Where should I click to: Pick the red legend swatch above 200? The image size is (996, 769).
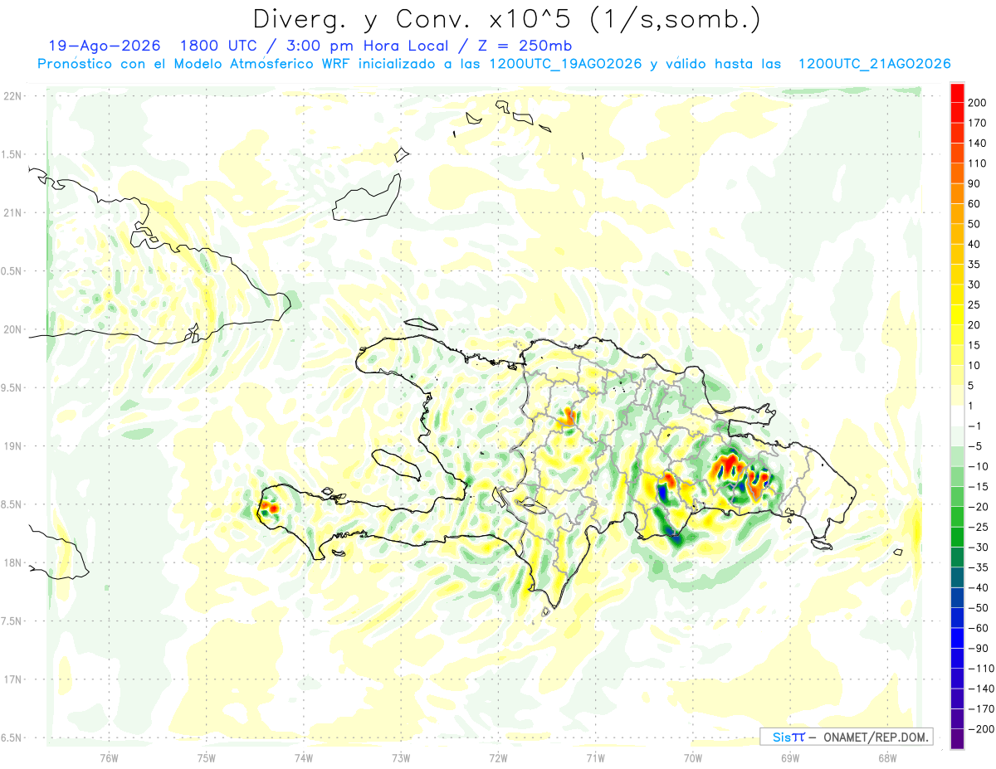click(957, 93)
